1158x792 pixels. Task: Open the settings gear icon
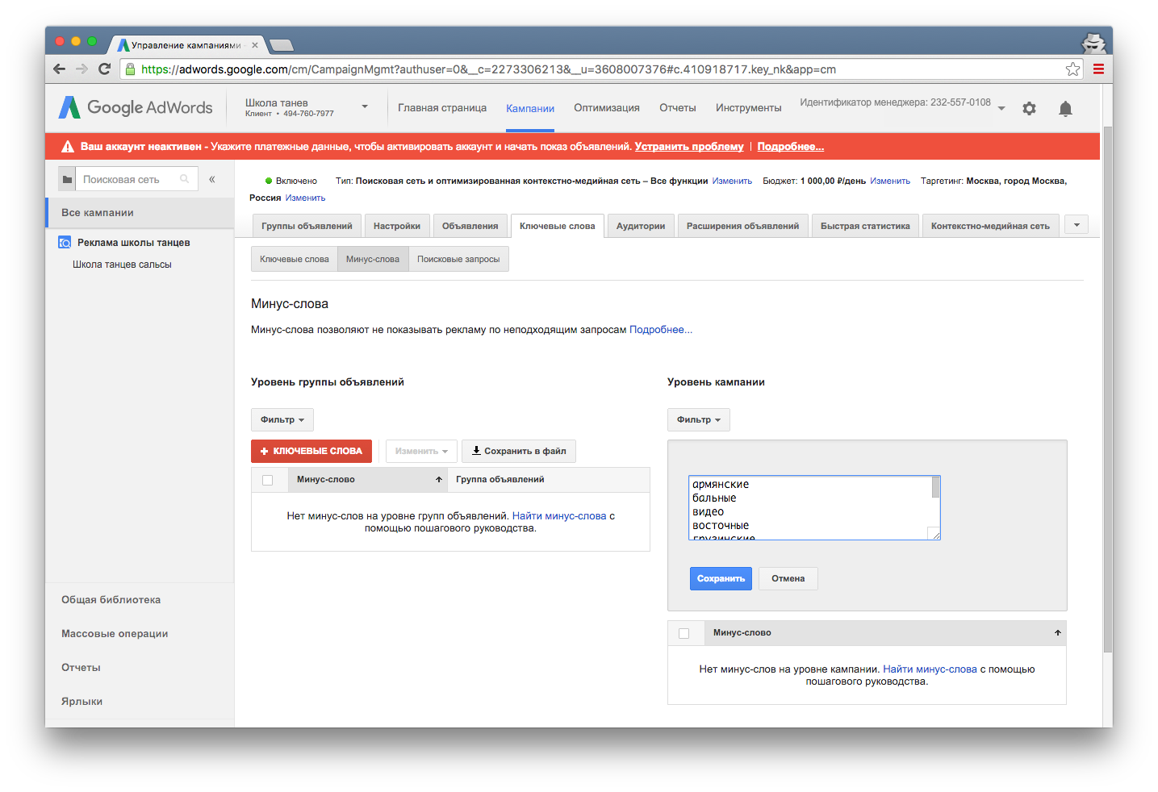pos(1029,108)
